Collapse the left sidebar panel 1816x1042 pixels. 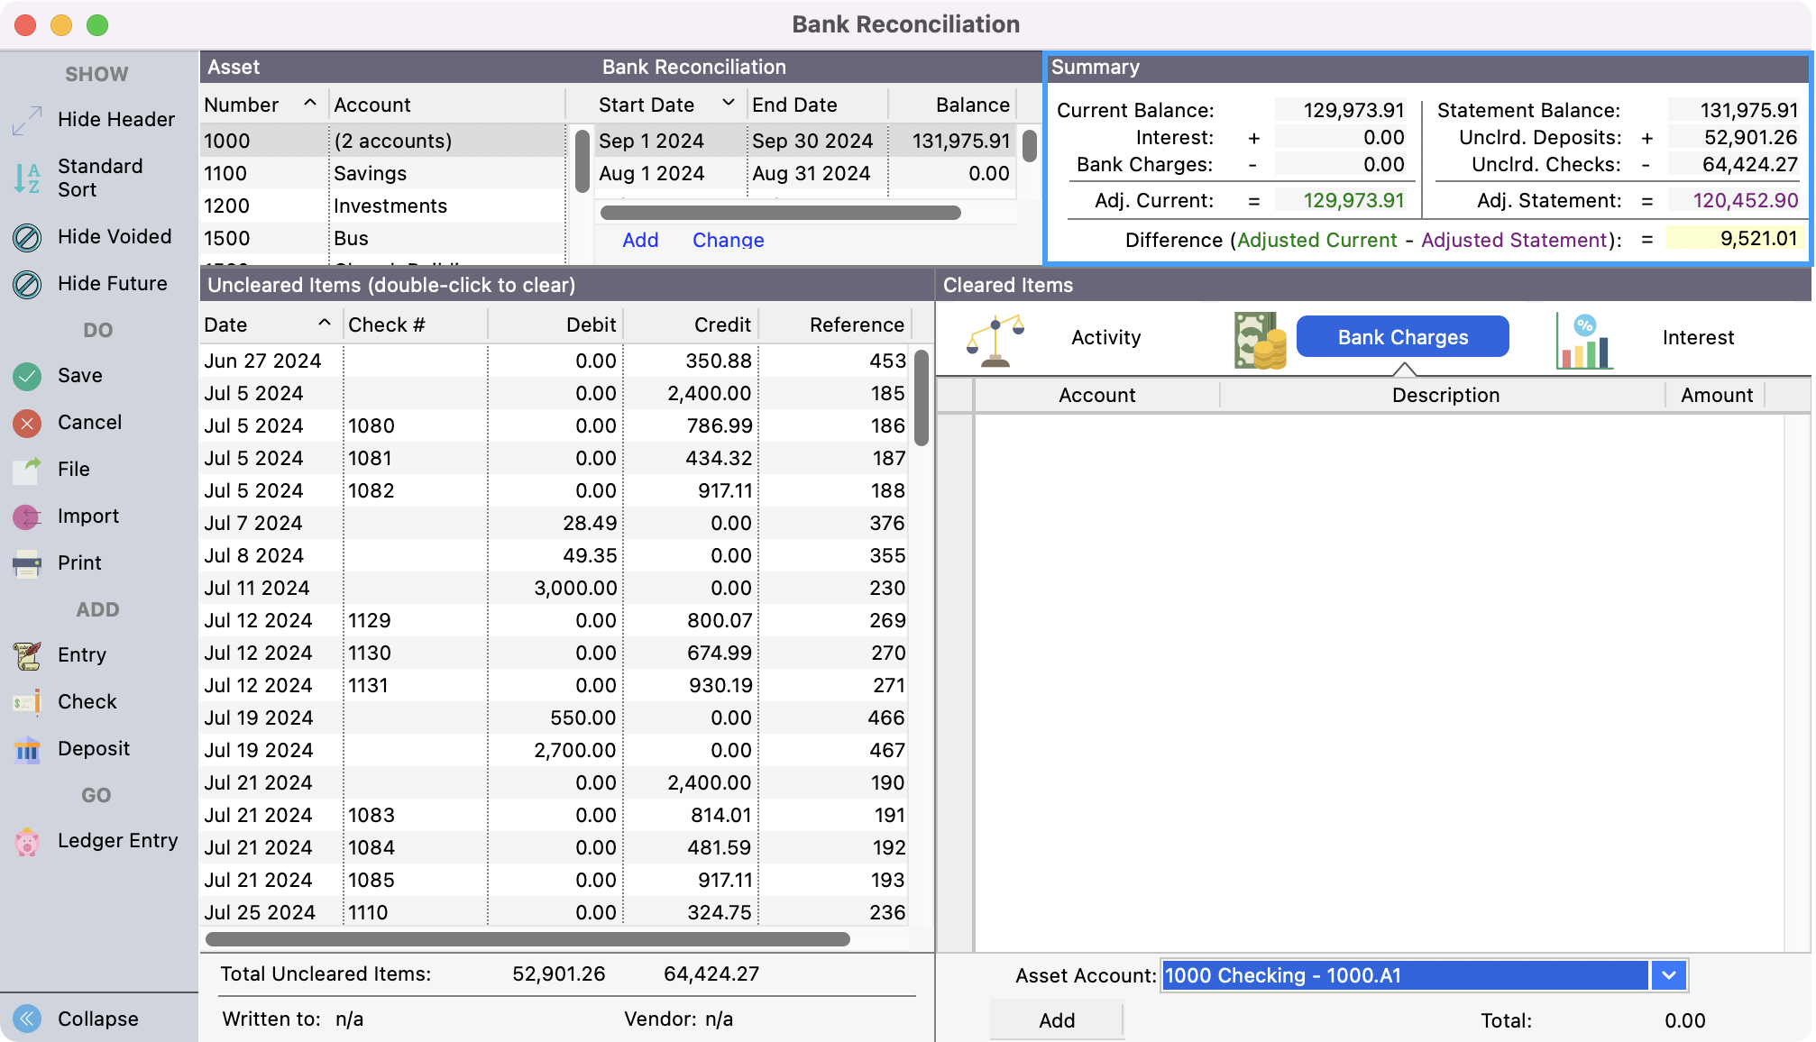pos(27,1019)
